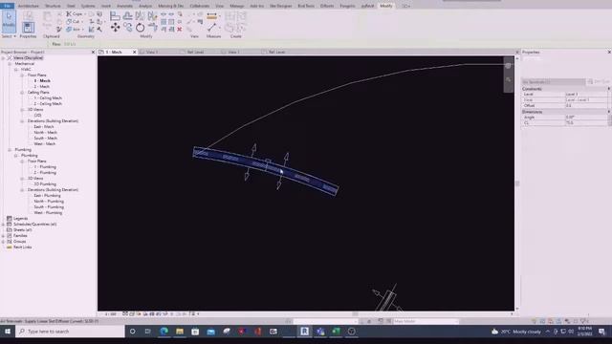Viewport: 612px width, 344px height.
Task: Close the 1 - Mech view tab
Action: (134, 52)
